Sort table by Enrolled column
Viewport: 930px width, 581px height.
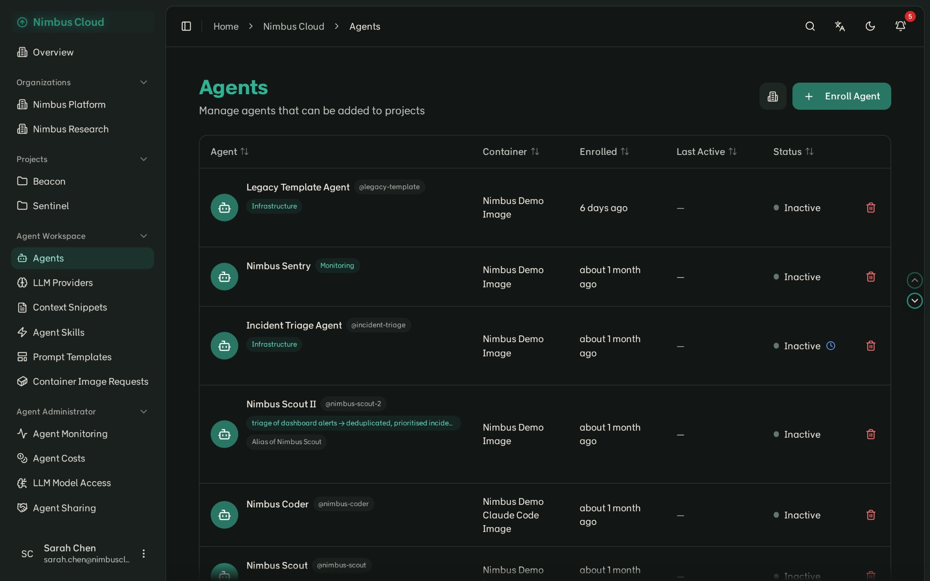click(604, 151)
